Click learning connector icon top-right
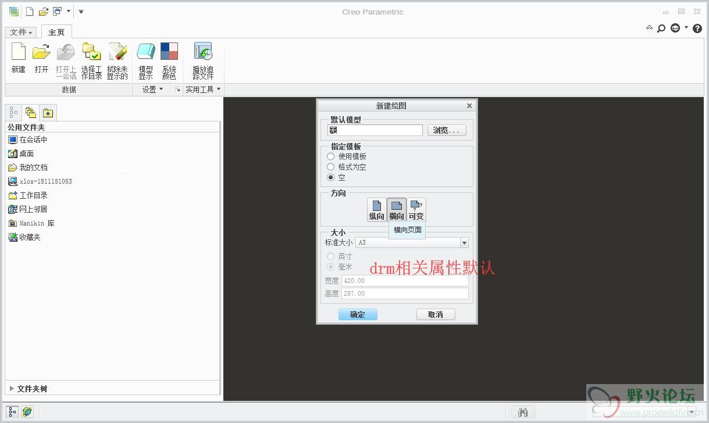 click(x=675, y=28)
